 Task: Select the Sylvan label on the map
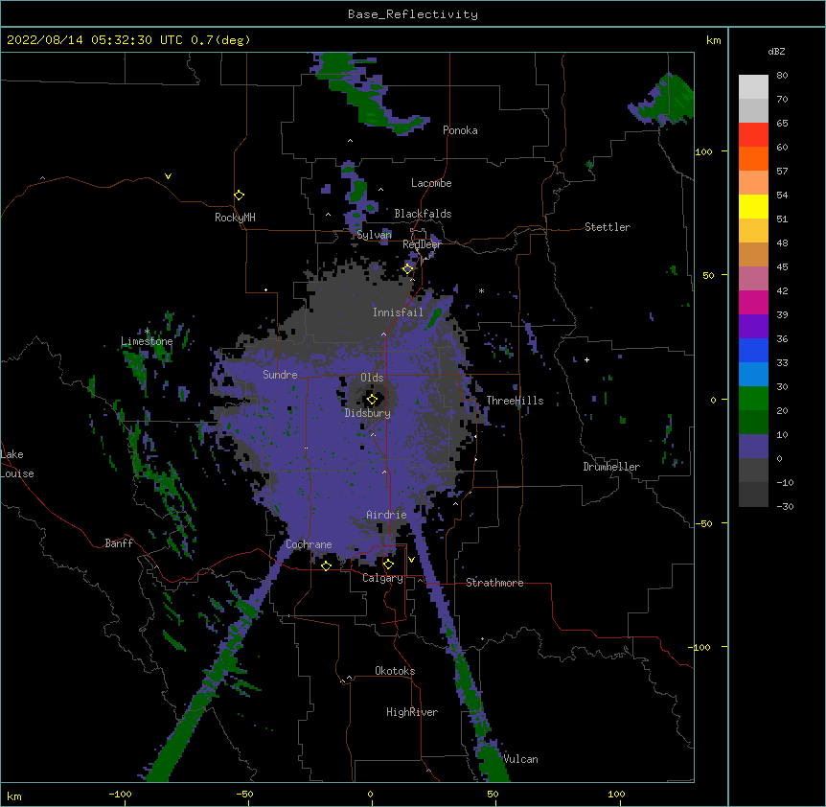374,235
